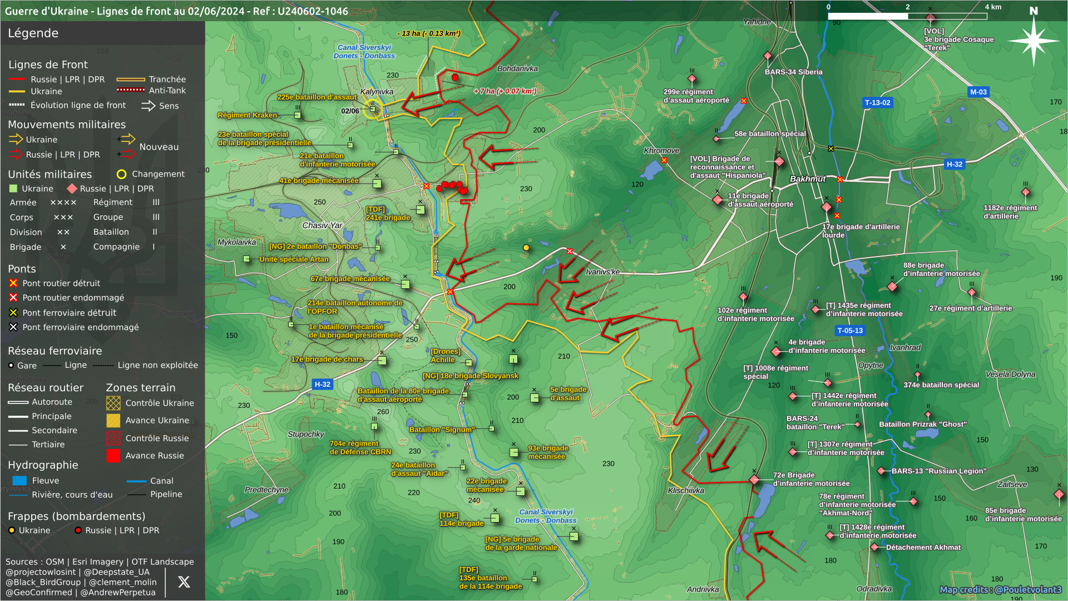1068x601 pixels.
Task: Click the Chasiv Yar town label
Action: click(x=322, y=225)
